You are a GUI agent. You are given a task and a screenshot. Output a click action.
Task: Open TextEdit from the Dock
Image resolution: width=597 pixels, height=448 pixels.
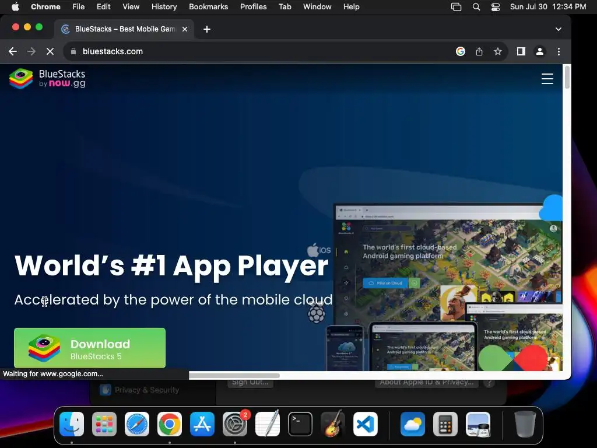tap(267, 424)
